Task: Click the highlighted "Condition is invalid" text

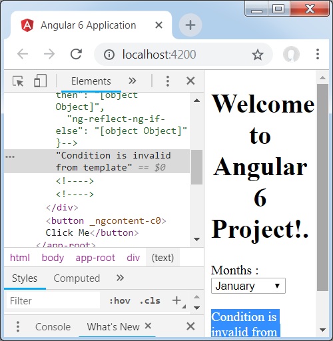Action: pyautogui.click(x=245, y=324)
